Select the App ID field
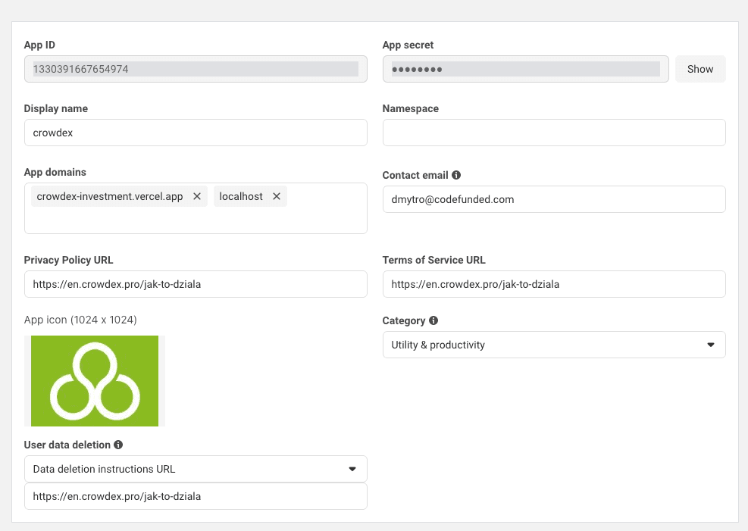Screen dimensions: 748x531 [196, 69]
